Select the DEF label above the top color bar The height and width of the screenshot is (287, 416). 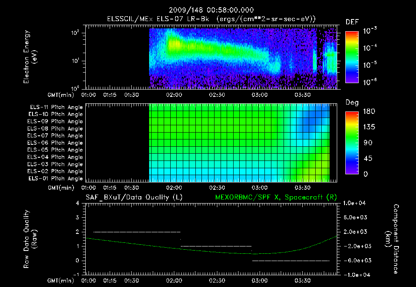tap(352, 22)
